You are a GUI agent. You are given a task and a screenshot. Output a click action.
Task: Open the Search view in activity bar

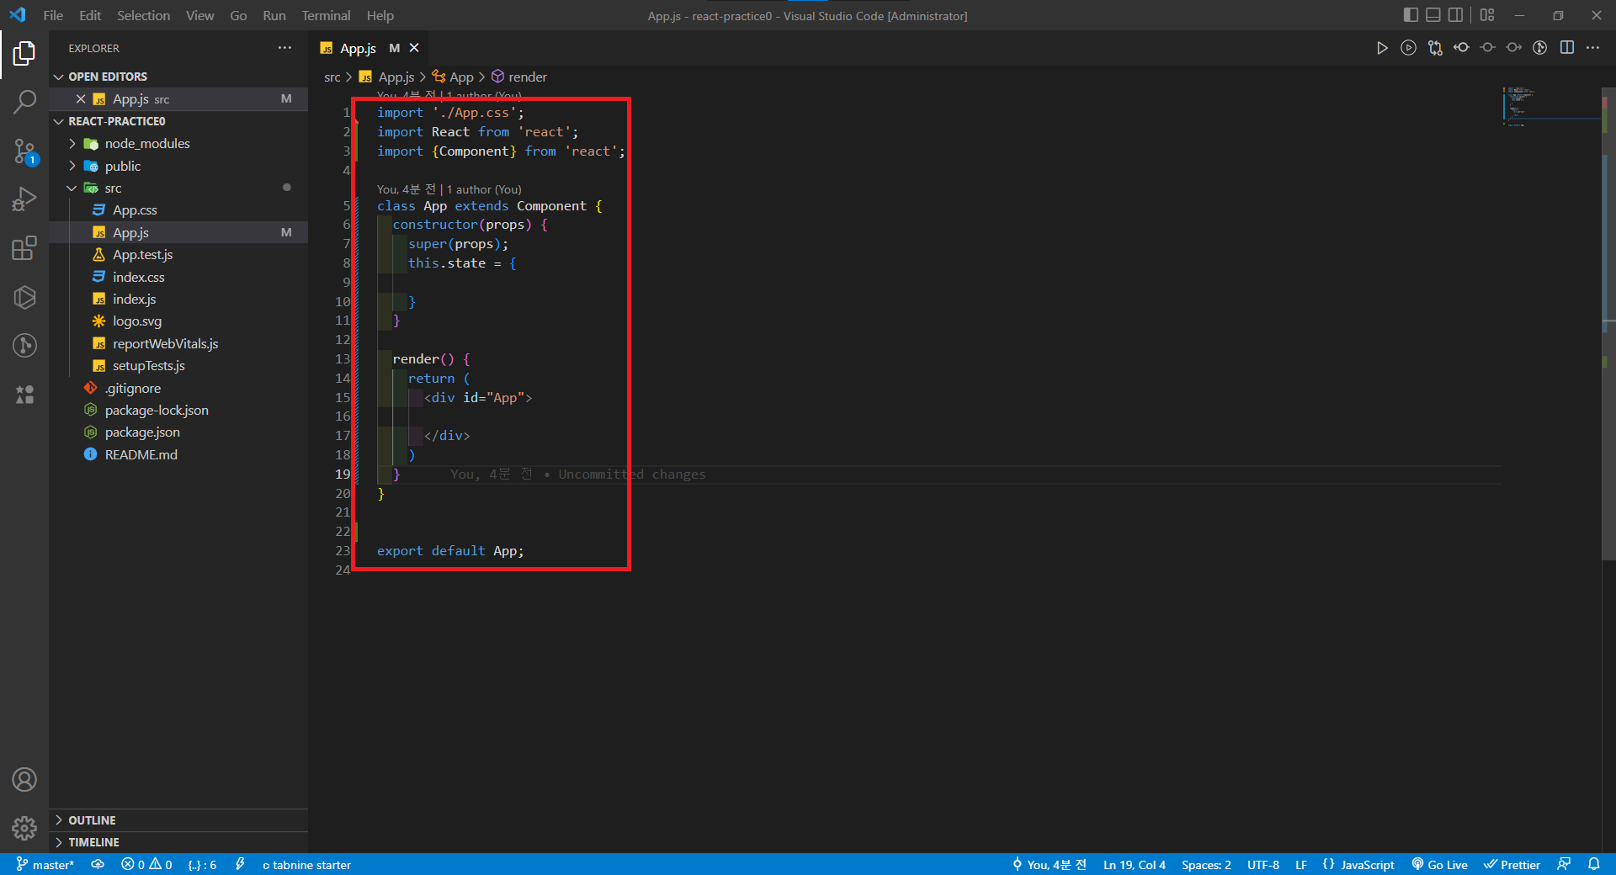click(24, 102)
